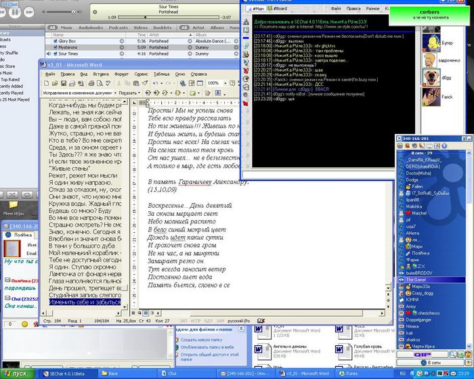
Task: Click the Undo arrow in Word toolbar
Action: (155, 83)
